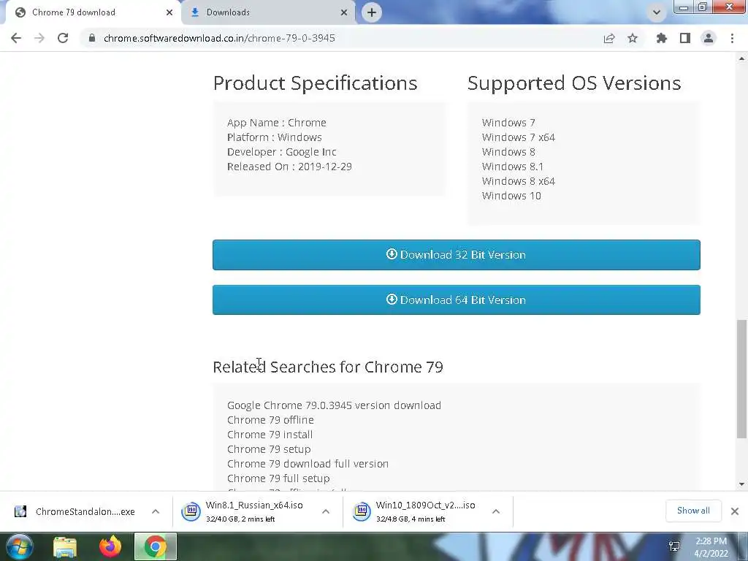Open the Extensions puzzle icon
The image size is (748, 561).
pos(662,38)
